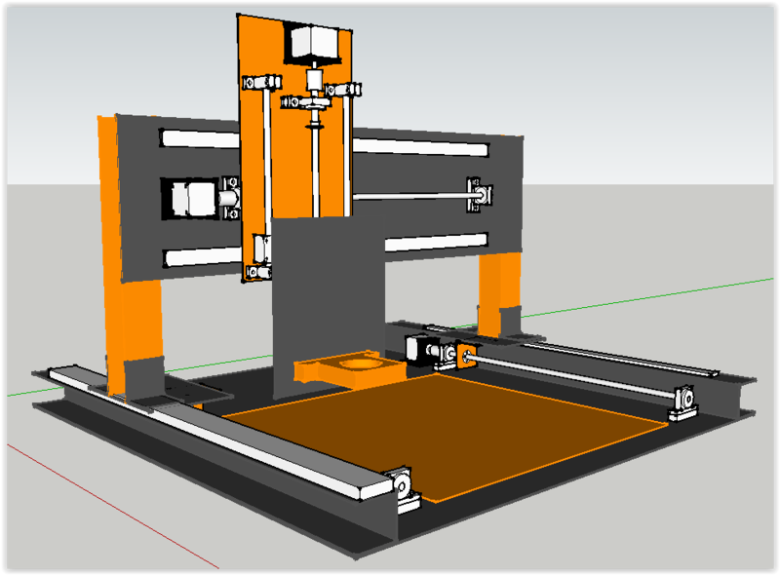Image resolution: width=780 pixels, height=575 pixels.
Task: Click the bearing block at the front base corner
Action: pos(404,490)
